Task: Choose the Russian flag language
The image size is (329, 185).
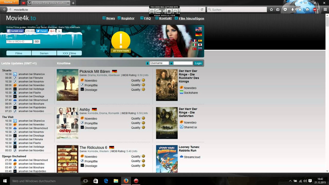Action: (x=200, y=49)
